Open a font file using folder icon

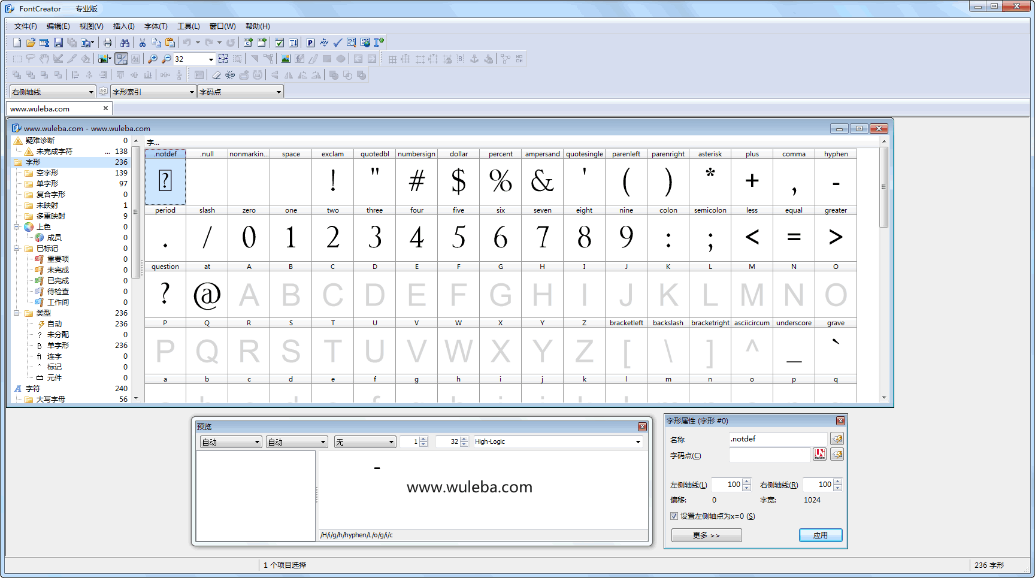click(x=31, y=43)
